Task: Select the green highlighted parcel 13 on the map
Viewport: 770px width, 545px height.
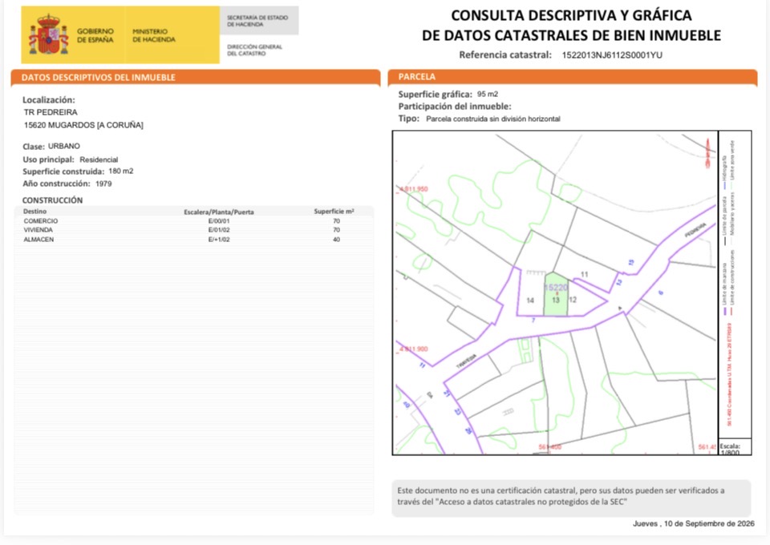Action: [x=555, y=295]
